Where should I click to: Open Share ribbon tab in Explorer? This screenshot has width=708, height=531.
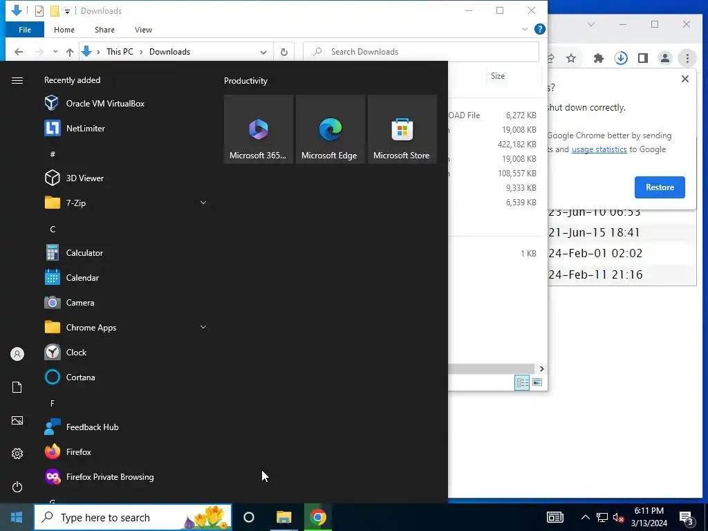105,30
